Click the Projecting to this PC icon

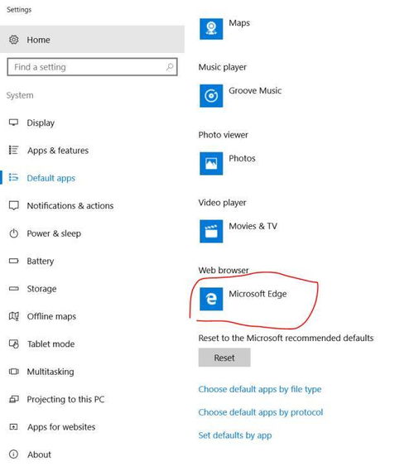(13, 399)
